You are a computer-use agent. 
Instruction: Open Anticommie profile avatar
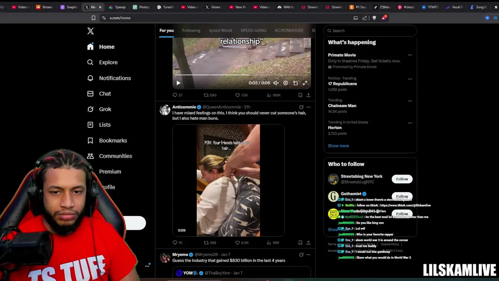click(x=165, y=110)
